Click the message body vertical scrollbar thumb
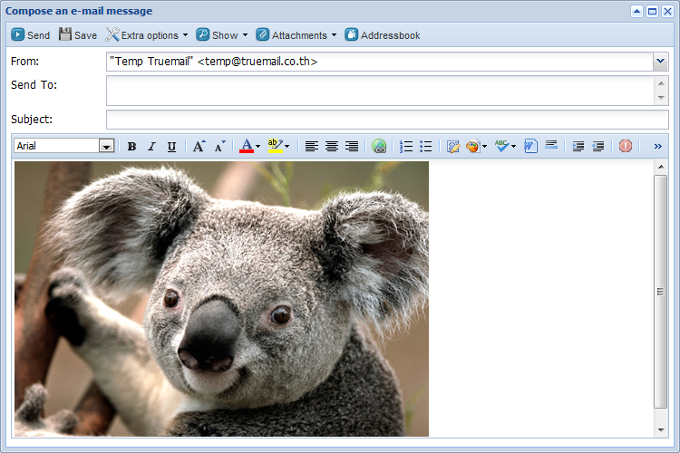The image size is (680, 453). coord(660,292)
